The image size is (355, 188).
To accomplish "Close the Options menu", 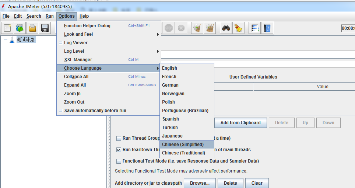I will [x=67, y=16].
